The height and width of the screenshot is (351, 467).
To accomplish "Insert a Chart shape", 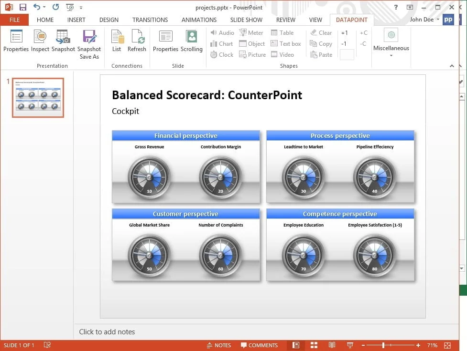I will point(222,44).
